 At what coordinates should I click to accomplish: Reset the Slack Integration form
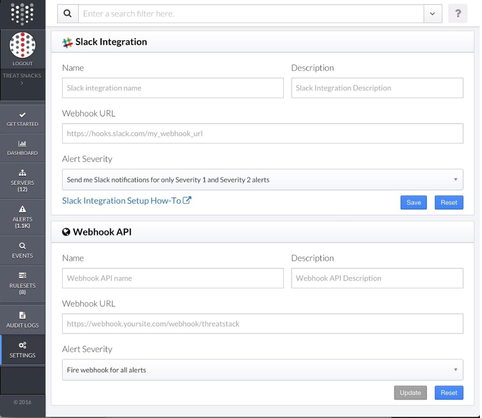[x=449, y=203]
